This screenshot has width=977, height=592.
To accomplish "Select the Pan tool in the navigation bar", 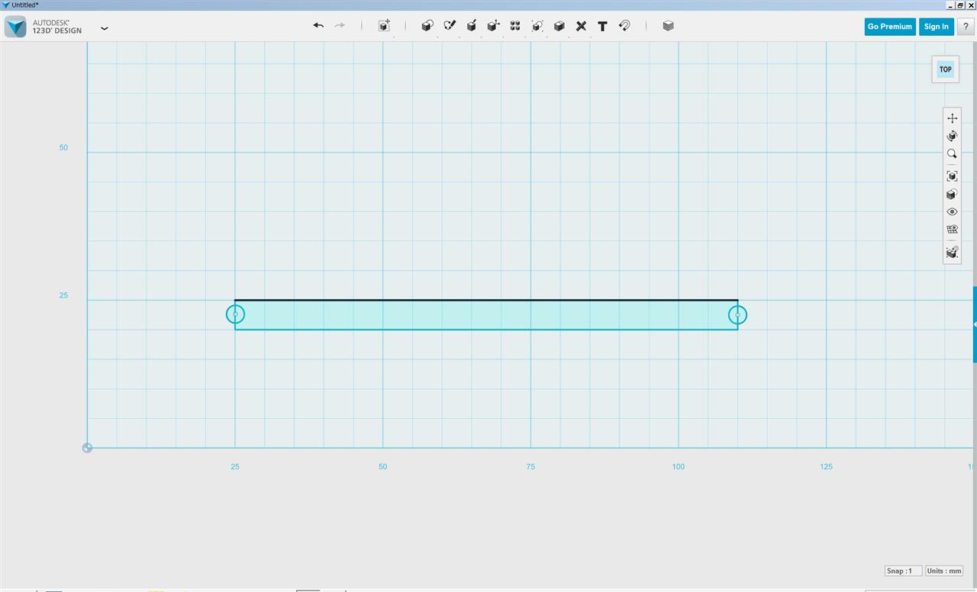I will [952, 118].
